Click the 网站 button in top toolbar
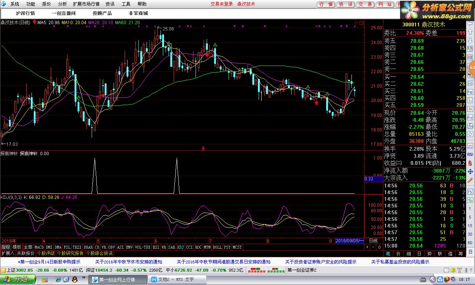The width and height of the screenshot is (475, 285). point(385,4)
